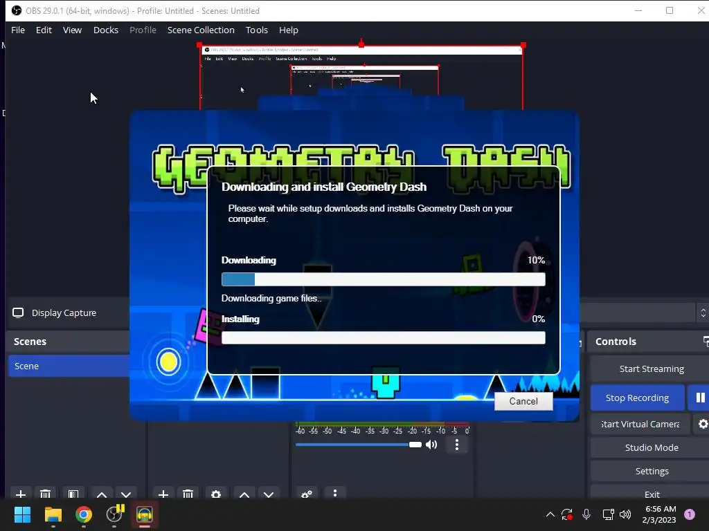Switch to Geometry Dash installer taskbar icon

point(145,514)
